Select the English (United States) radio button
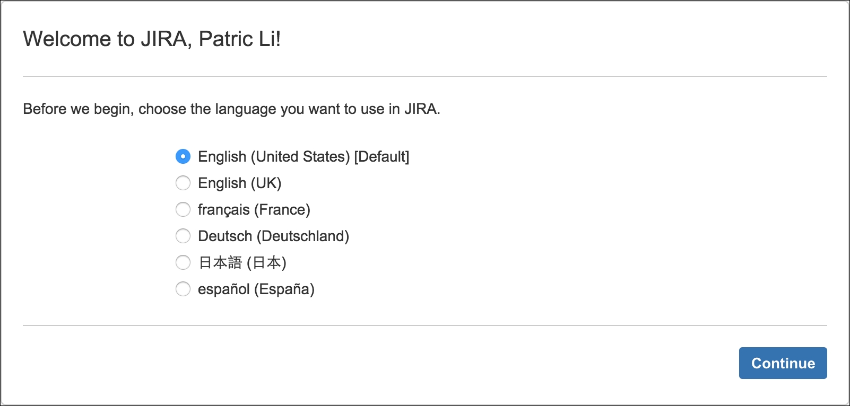This screenshot has height=406, width=850. (x=183, y=156)
